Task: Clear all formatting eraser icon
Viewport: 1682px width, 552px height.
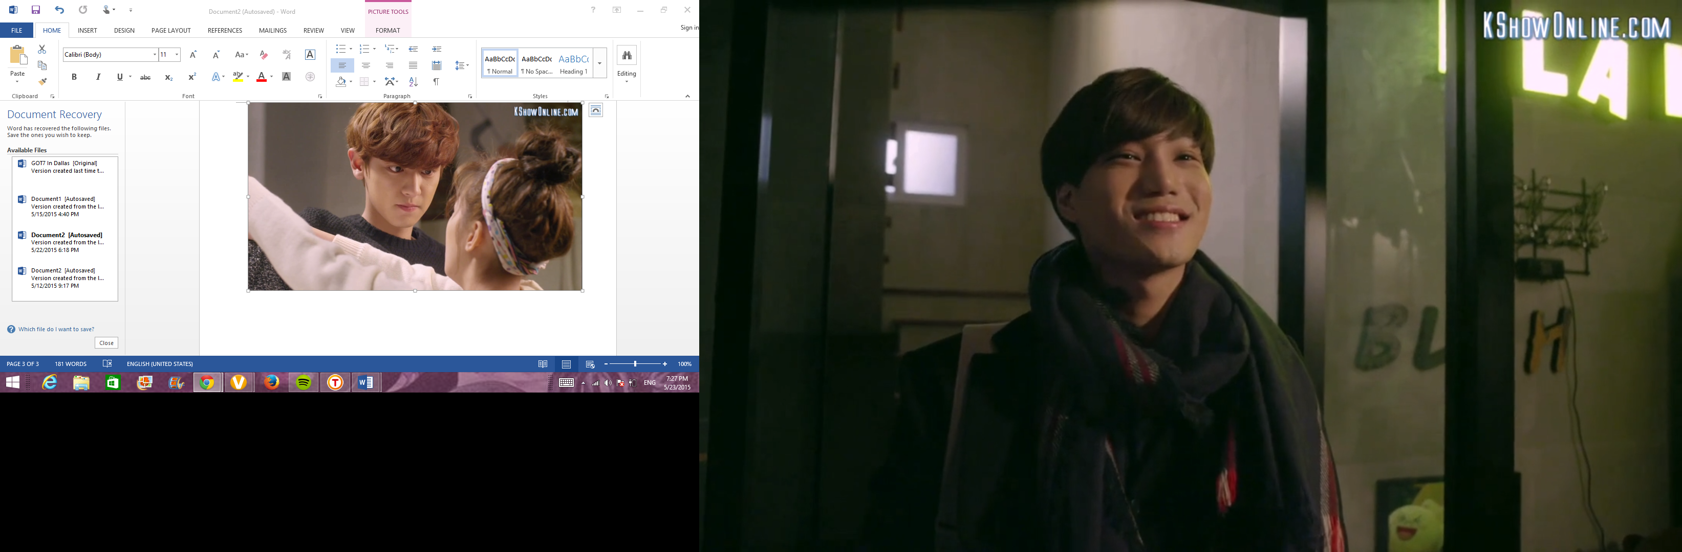Action: coord(263,55)
